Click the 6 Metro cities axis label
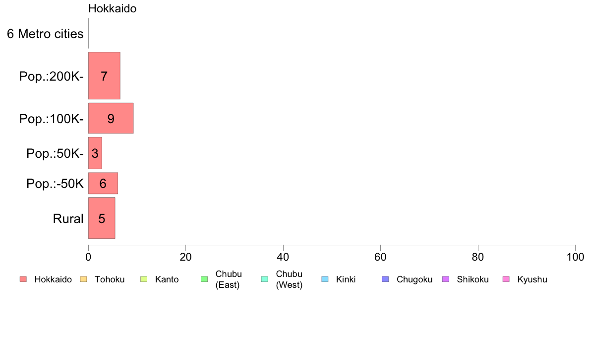The width and height of the screenshot is (589, 364). click(45, 34)
